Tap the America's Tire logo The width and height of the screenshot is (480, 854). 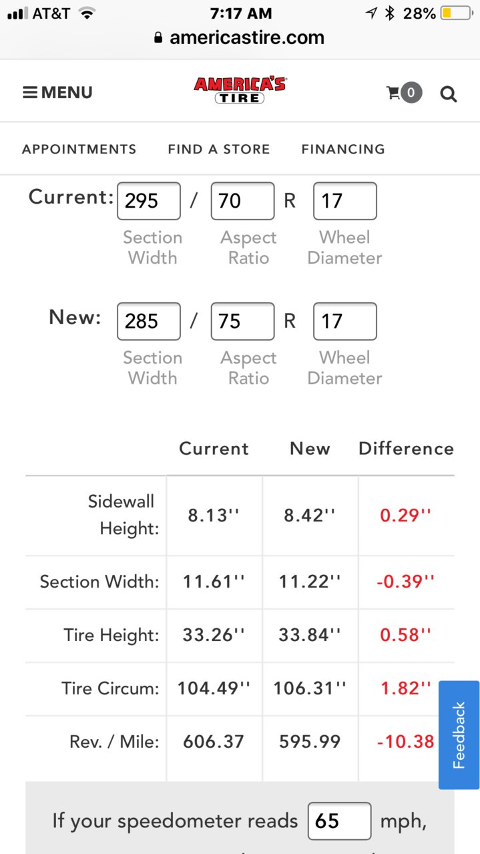pos(240,90)
